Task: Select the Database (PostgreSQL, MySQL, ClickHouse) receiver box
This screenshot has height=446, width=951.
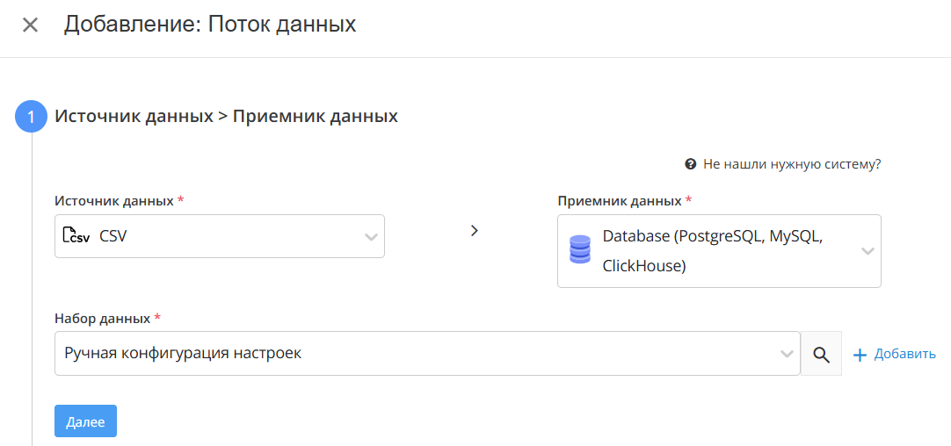Action: click(719, 251)
